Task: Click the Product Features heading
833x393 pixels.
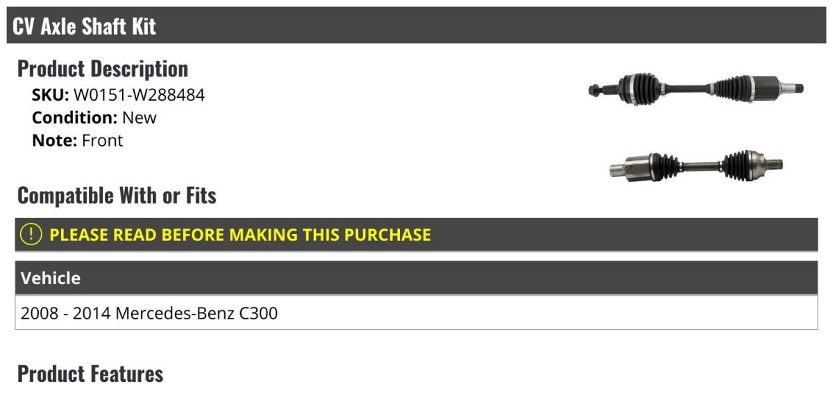Action: (x=90, y=374)
